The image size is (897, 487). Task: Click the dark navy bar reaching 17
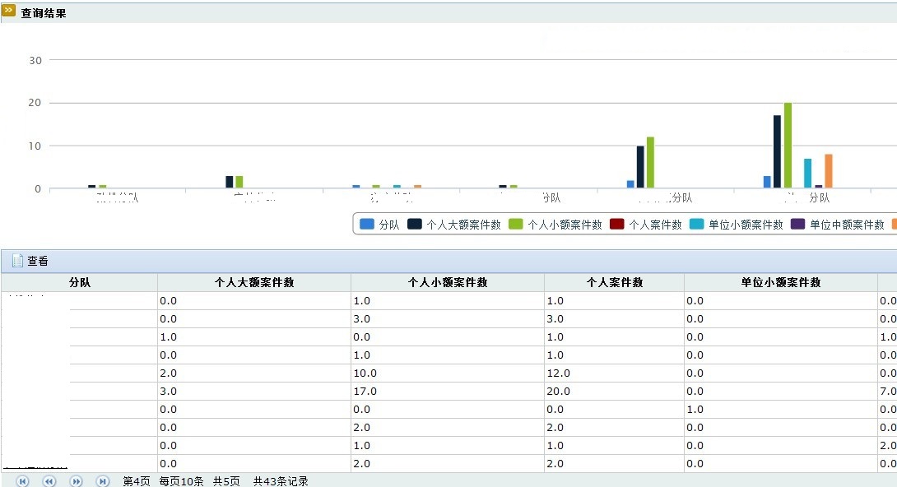[777, 151]
